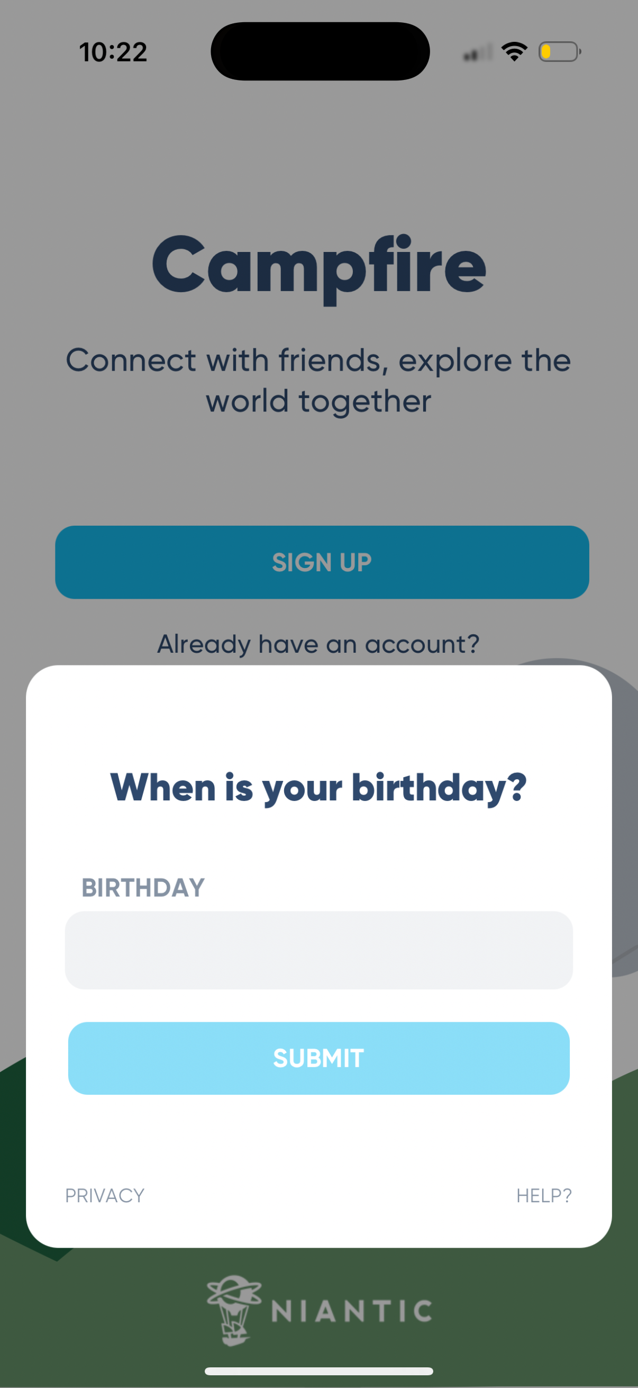Open the PRIVACY link
638x1388 pixels.
click(x=104, y=1196)
